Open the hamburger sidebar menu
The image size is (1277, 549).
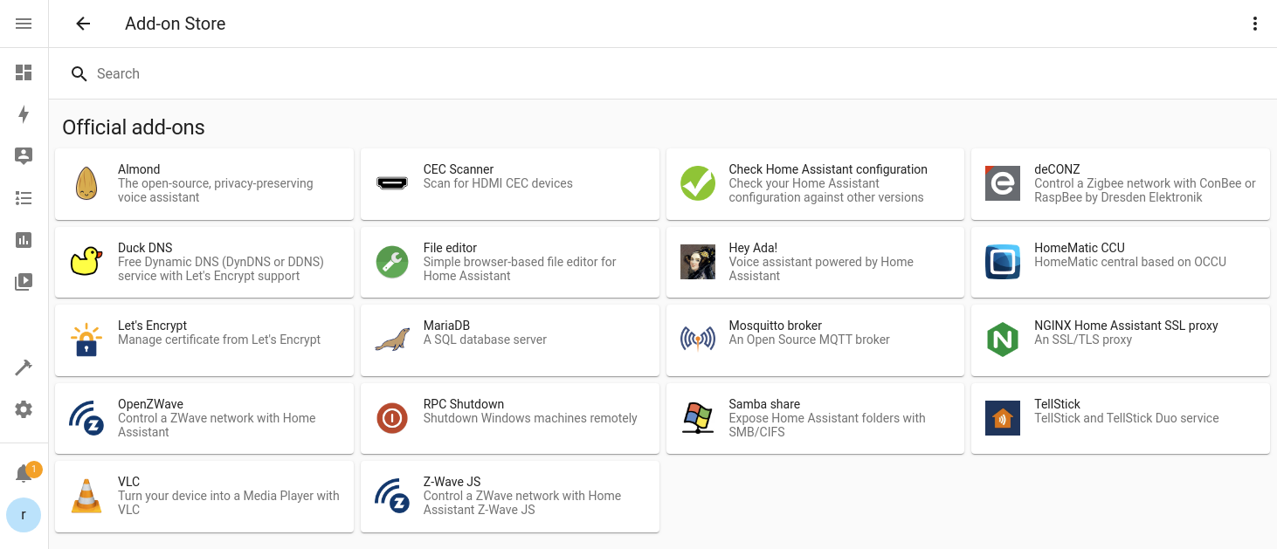point(24,24)
